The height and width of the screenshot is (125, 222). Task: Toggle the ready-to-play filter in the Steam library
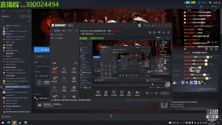pos(29,16)
